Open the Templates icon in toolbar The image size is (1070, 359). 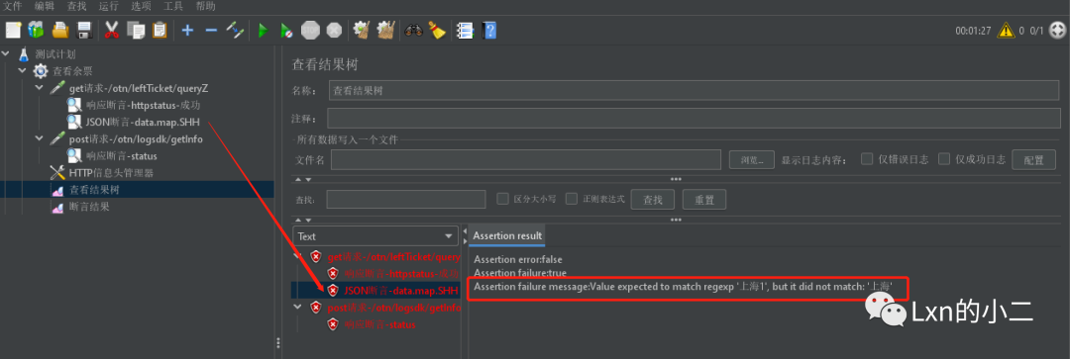[36, 30]
